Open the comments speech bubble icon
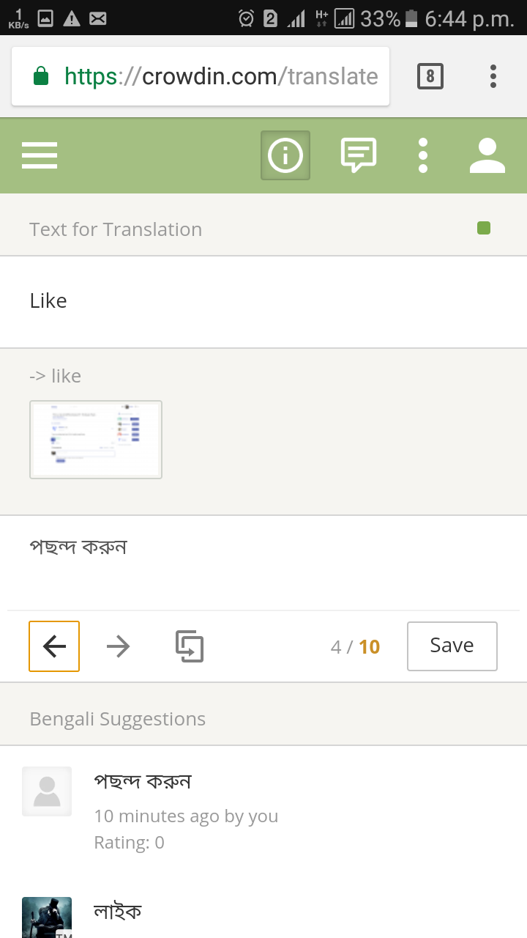 359,155
